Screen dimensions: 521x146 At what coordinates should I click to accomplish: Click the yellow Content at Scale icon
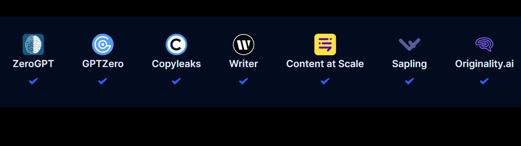coord(325,44)
